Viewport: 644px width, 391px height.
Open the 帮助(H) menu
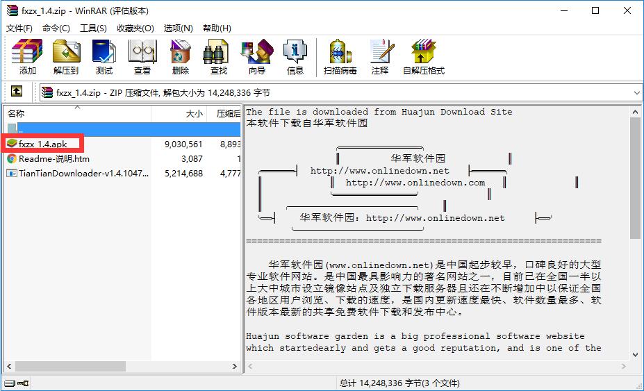point(217,28)
